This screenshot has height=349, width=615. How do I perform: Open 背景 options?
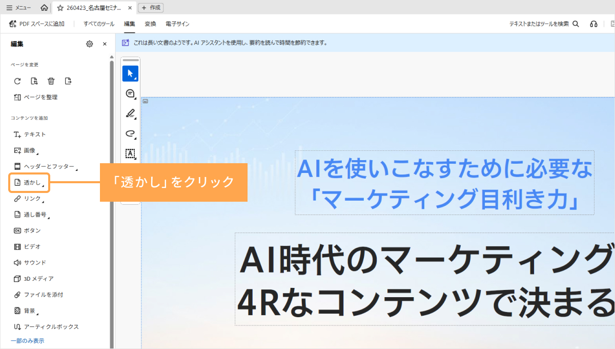26,311
